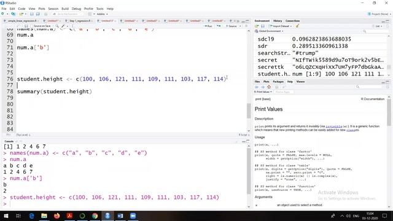Screen dimensions: 393x221
Task: Click the Help pane print topic icon
Action: coord(277,87)
